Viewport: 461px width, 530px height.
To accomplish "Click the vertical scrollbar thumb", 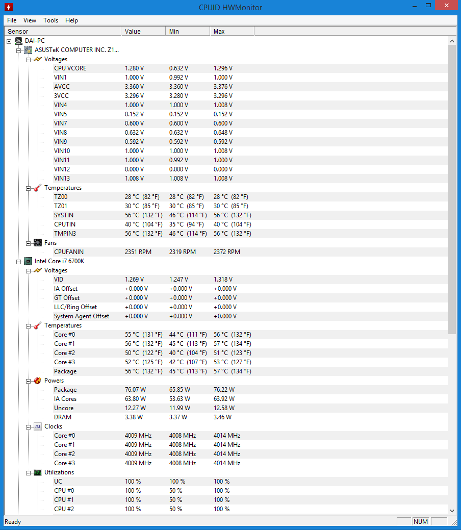I will [x=452, y=189].
